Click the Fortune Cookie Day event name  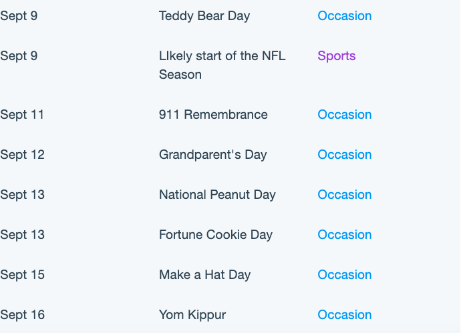(x=216, y=235)
